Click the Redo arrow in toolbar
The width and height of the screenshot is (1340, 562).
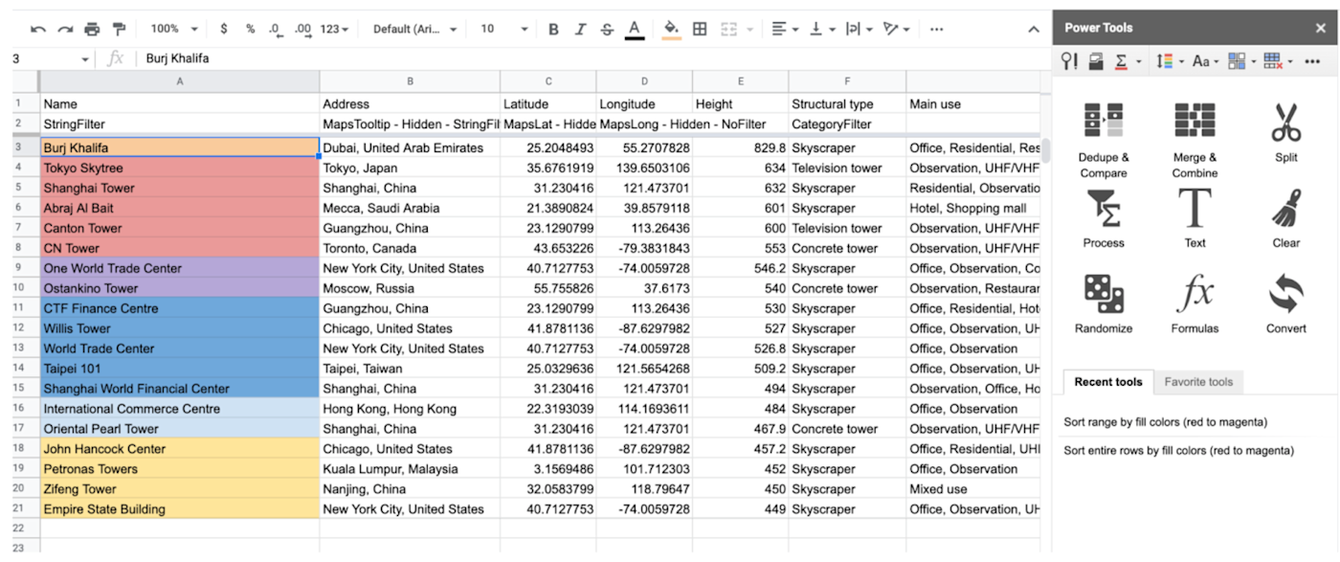click(64, 30)
